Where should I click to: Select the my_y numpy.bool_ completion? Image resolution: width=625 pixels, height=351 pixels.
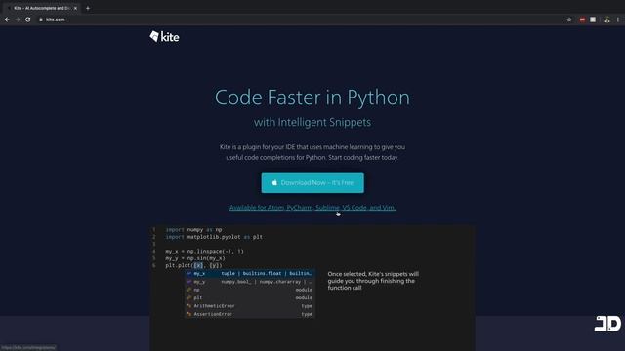[250, 282]
